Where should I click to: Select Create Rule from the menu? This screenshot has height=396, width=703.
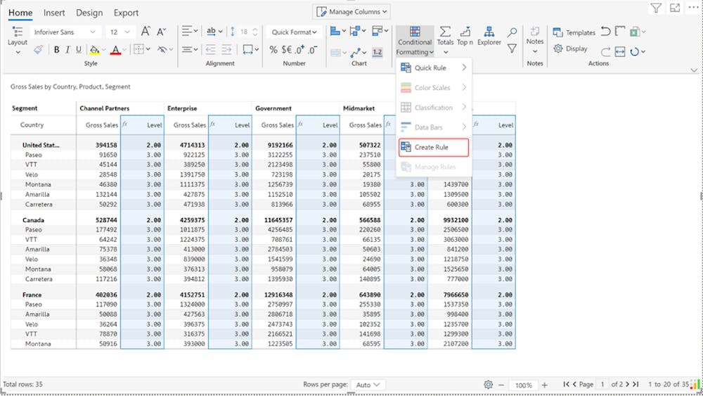coord(432,147)
